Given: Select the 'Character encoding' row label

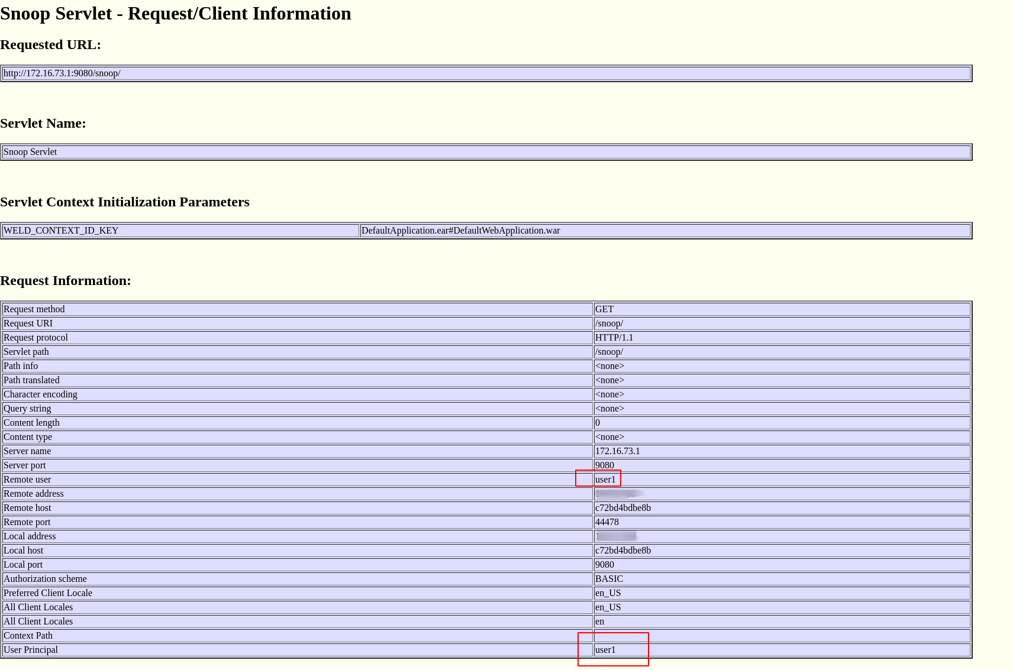Looking at the screenshot, I should (40, 394).
